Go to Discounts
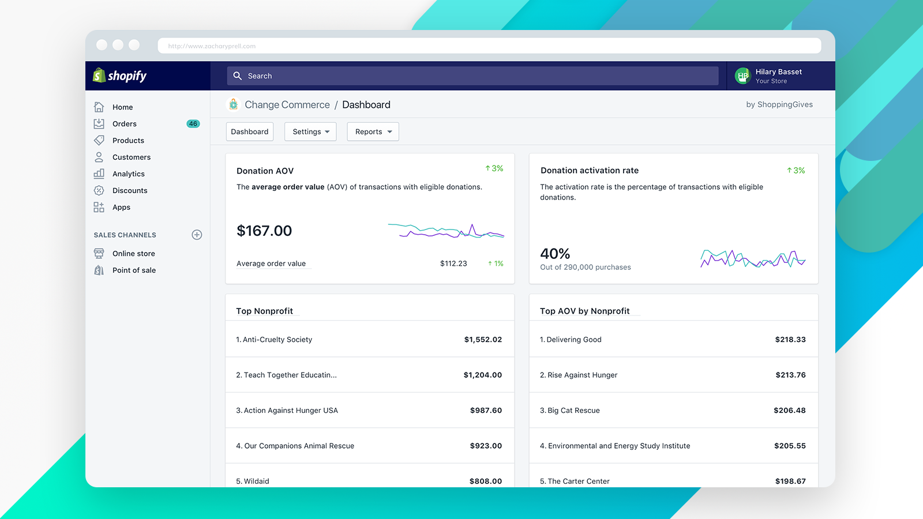Screen dimensions: 923x519 tap(130, 191)
